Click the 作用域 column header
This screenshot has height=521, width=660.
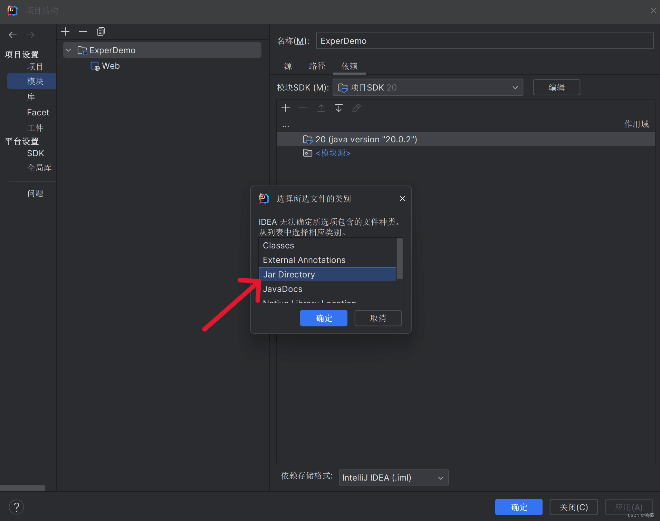637,124
